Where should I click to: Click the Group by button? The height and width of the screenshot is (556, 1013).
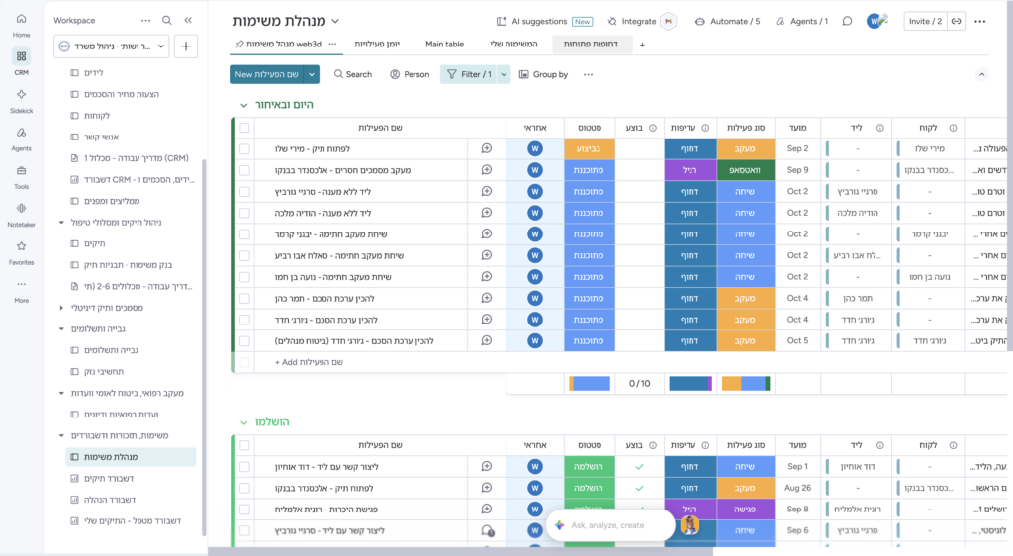[x=543, y=74]
